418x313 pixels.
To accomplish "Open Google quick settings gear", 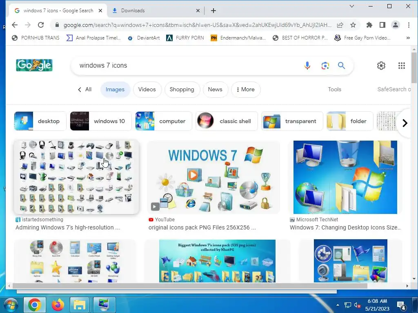I will tap(381, 66).
